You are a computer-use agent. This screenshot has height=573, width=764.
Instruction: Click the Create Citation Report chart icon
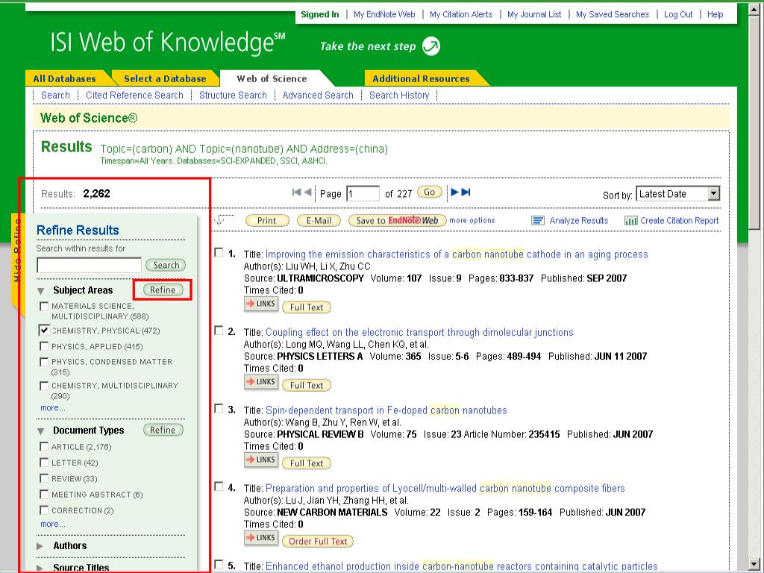631,221
